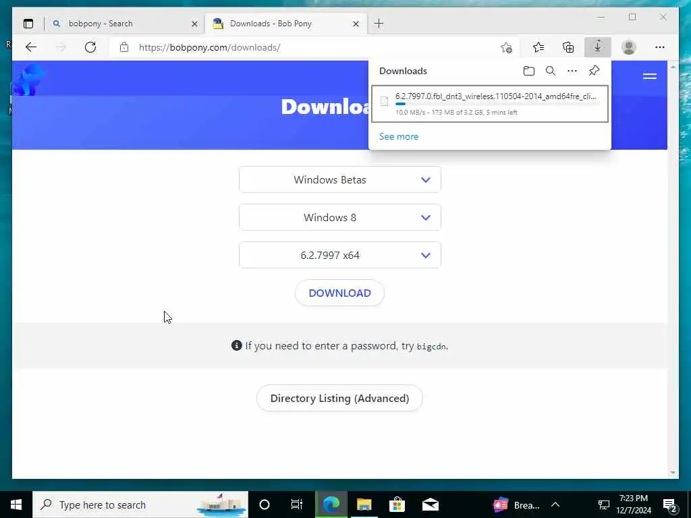The width and height of the screenshot is (691, 518).
Task: Open More options in Downloads flyout
Action: [572, 71]
